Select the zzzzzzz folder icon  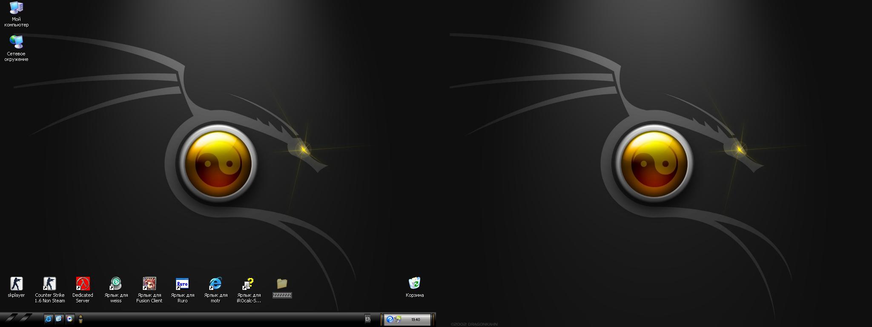click(x=282, y=284)
